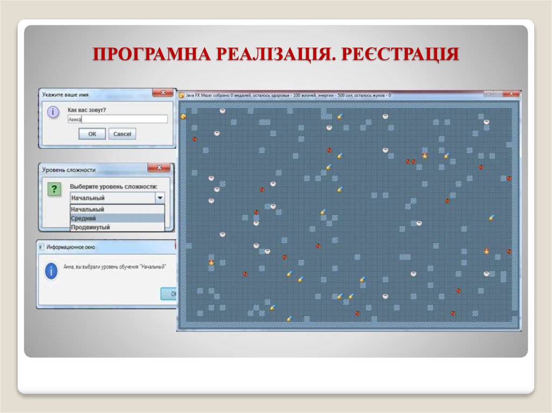Select the "Продвинутый" difficulty option
Image resolution: width=552 pixels, height=413 pixels.
90,227
